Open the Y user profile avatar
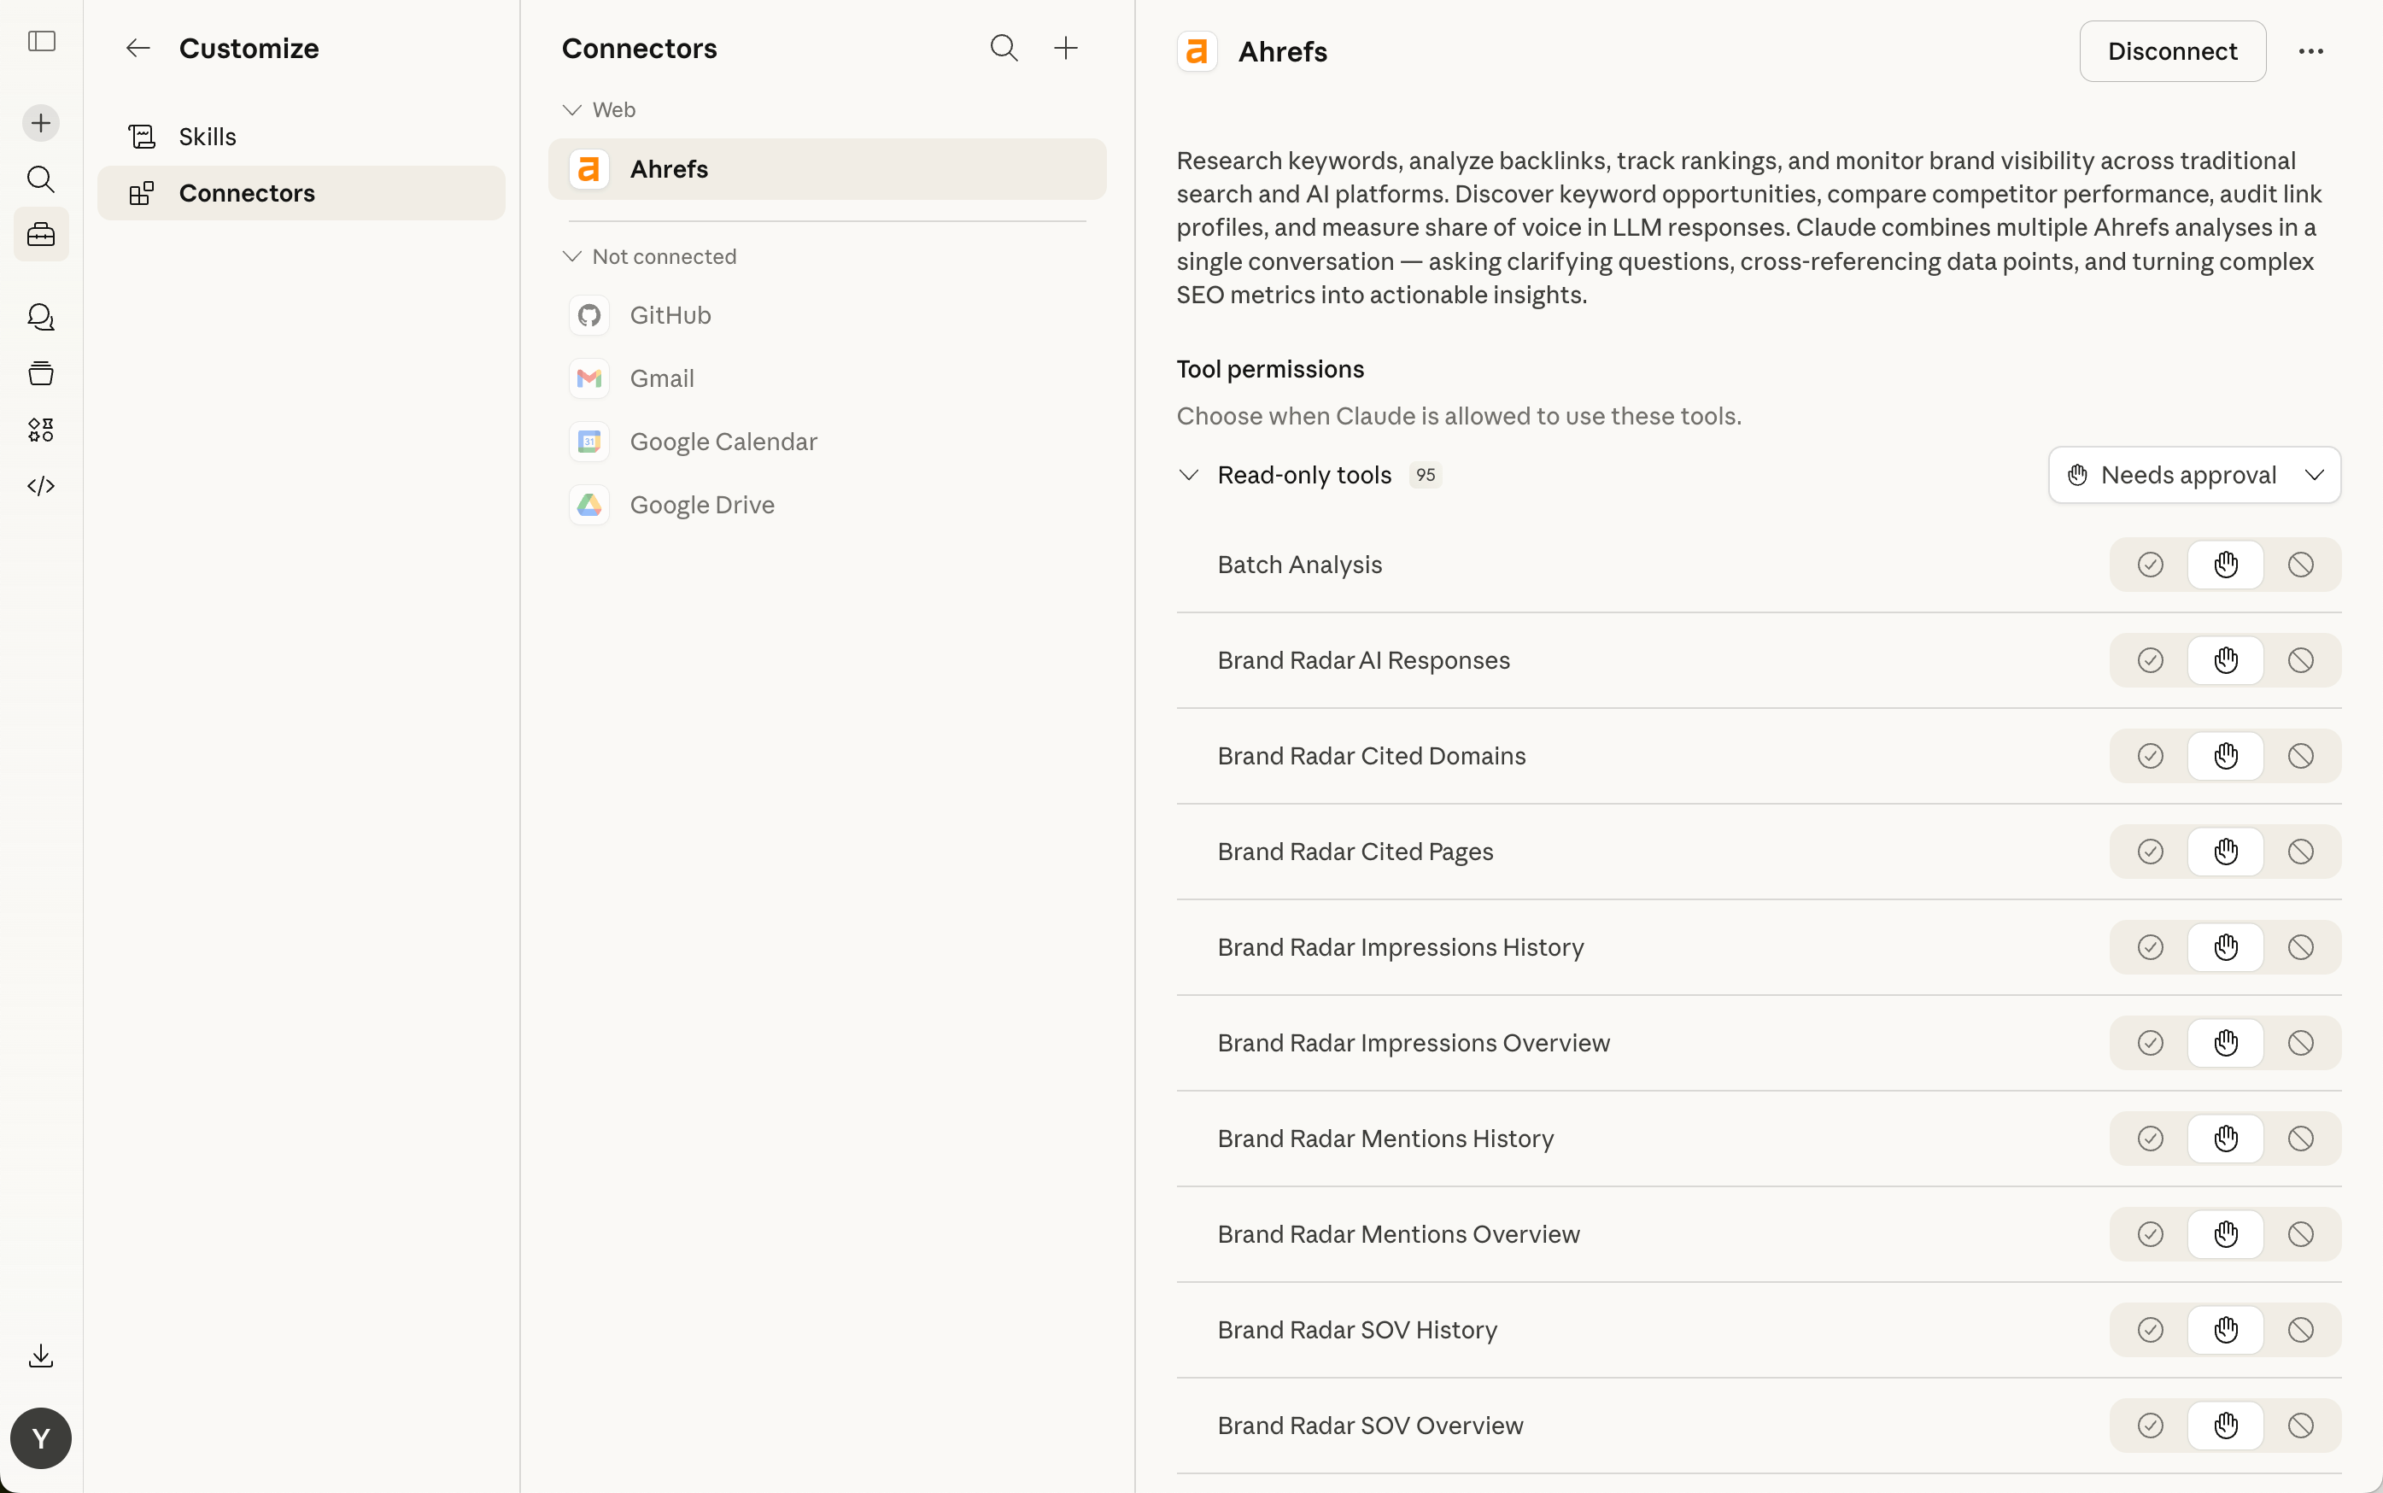 pos(42,1437)
